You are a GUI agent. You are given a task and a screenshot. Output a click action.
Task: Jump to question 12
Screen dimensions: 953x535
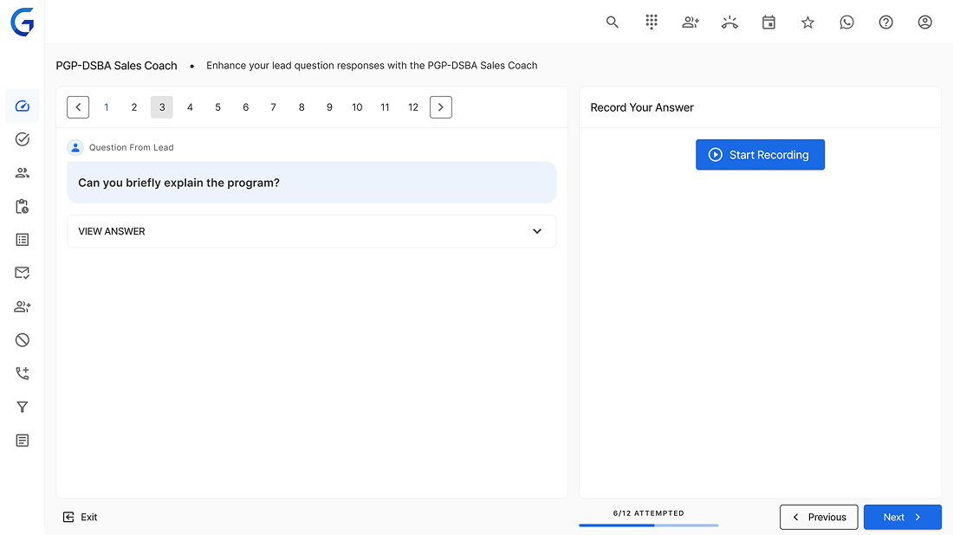coord(413,107)
